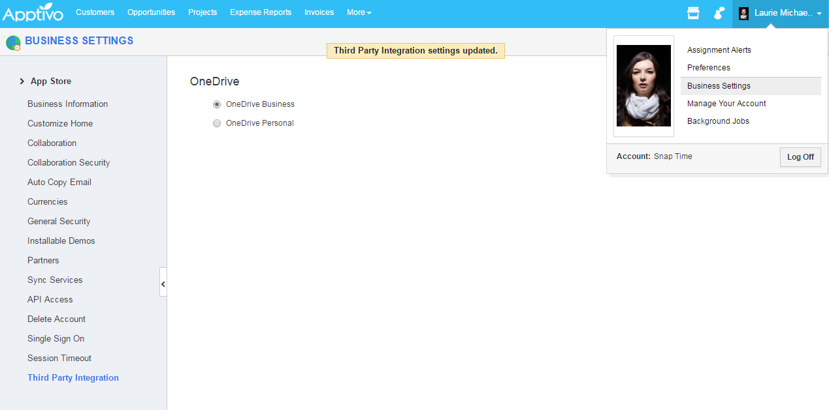
Task: Open the Customers menu
Action: pos(95,12)
